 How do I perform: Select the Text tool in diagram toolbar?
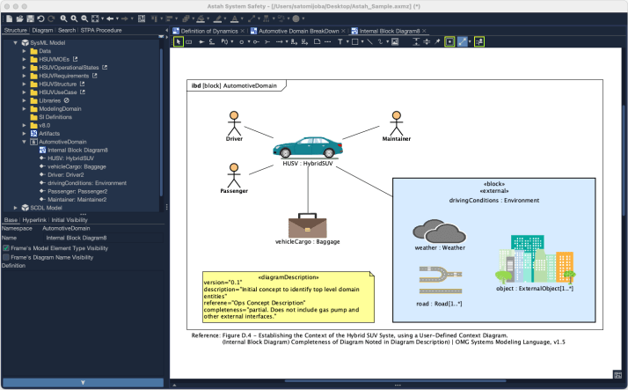click(340, 41)
